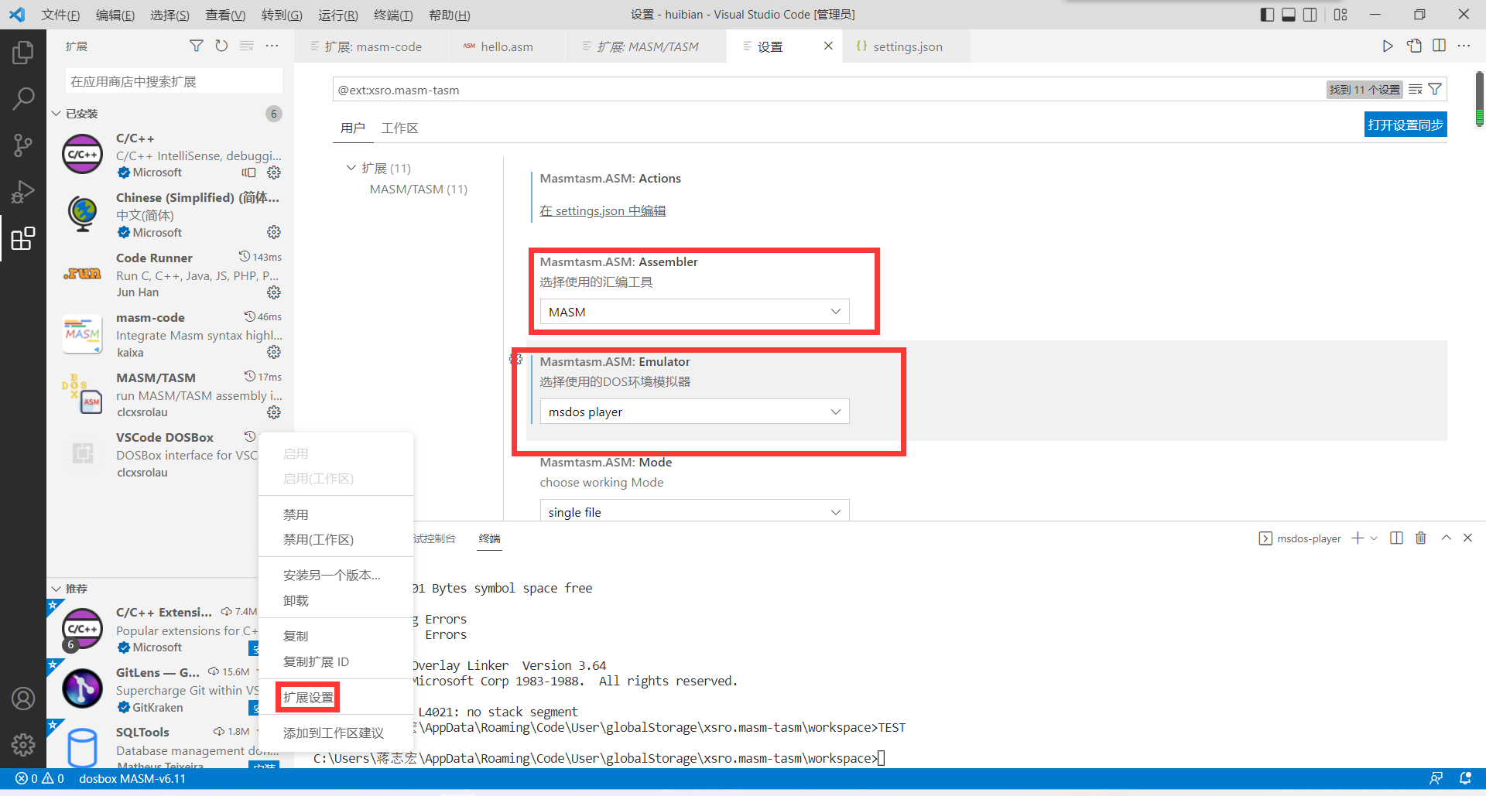
Task: Open Manage gear in activity bar
Action: pos(23,745)
